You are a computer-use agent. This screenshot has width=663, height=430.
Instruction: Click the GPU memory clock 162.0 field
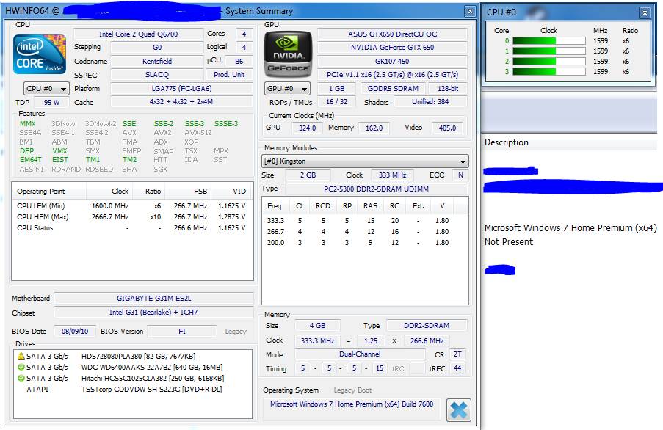click(x=374, y=128)
